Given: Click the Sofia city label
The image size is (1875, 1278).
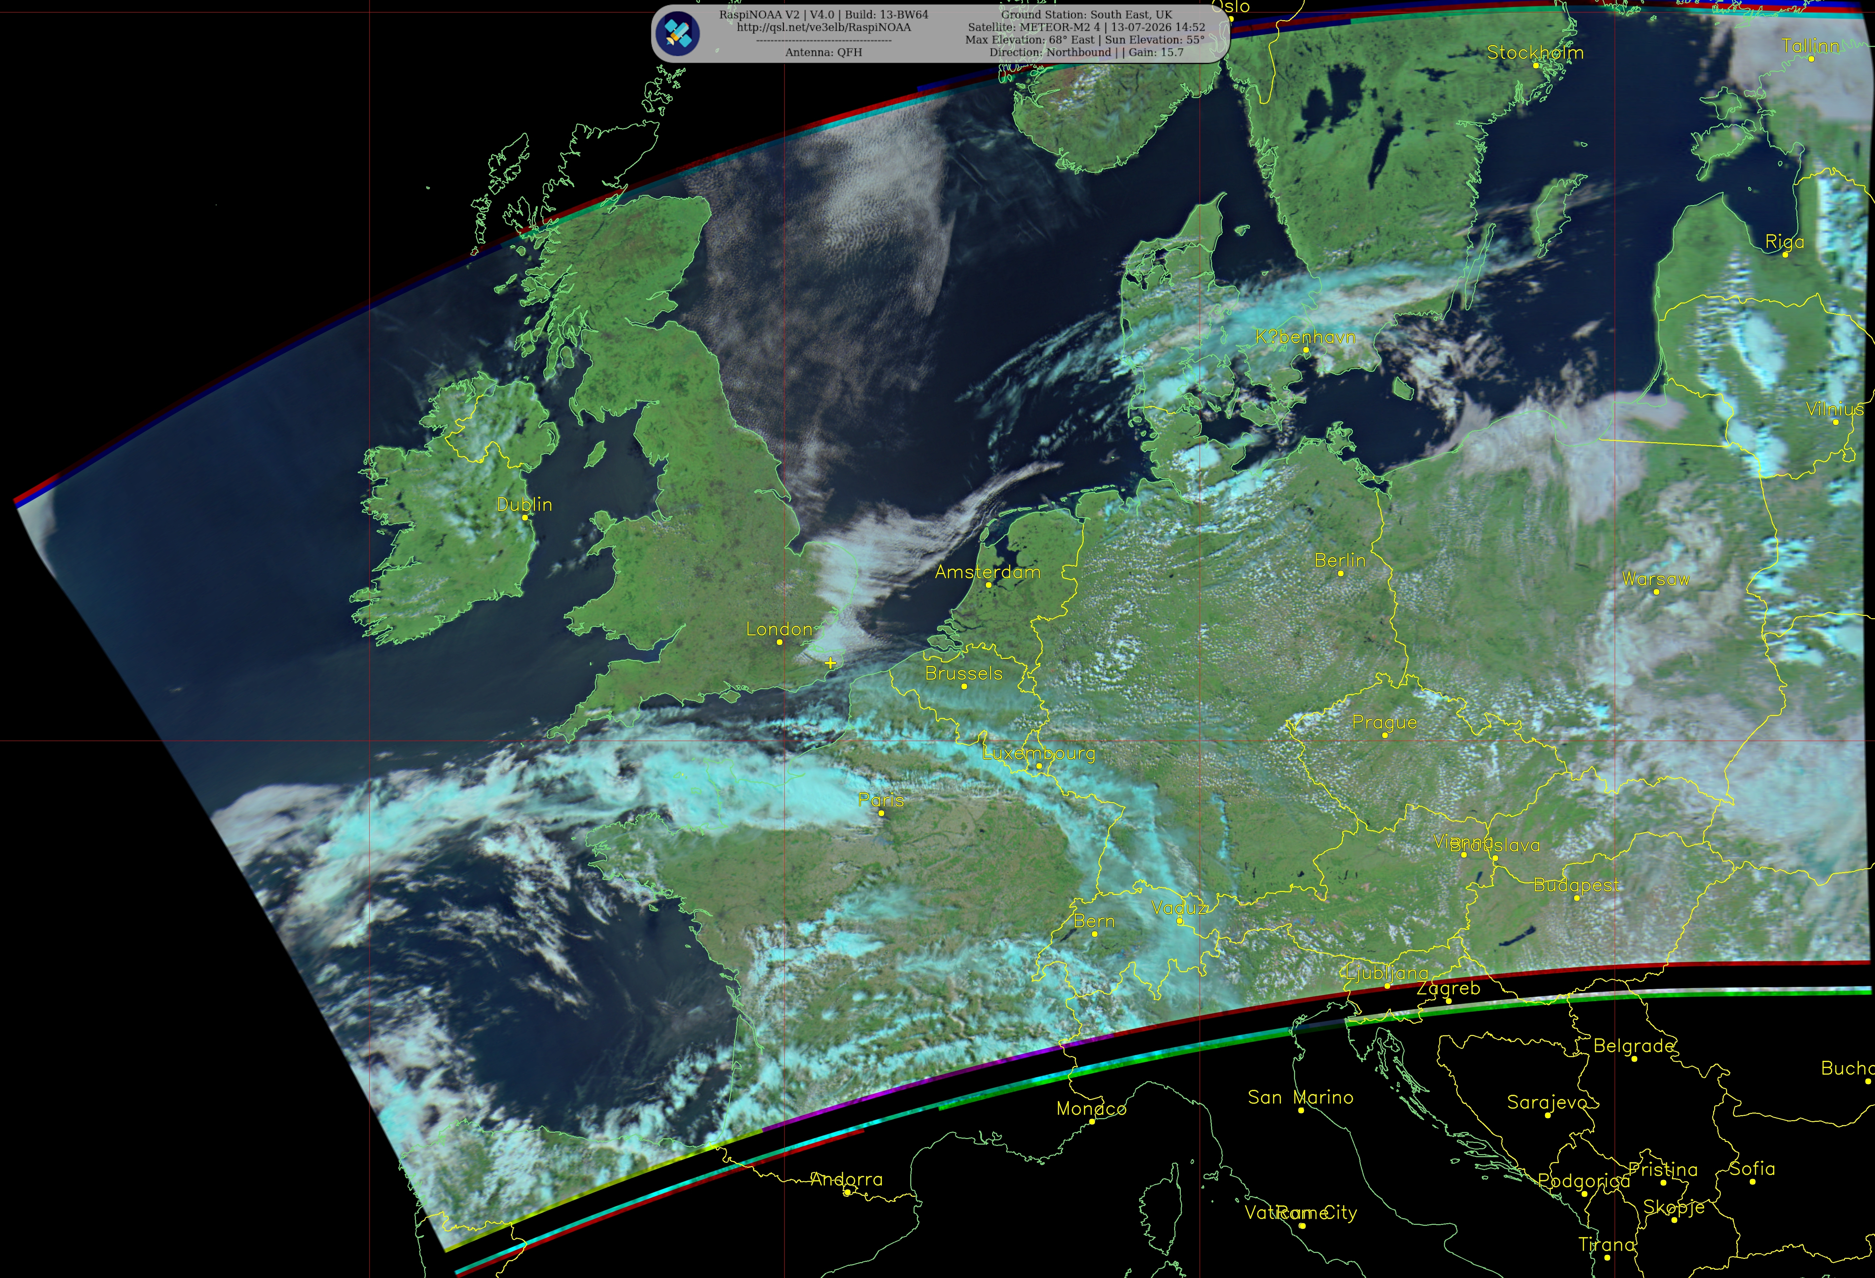Looking at the screenshot, I should tap(1752, 1168).
